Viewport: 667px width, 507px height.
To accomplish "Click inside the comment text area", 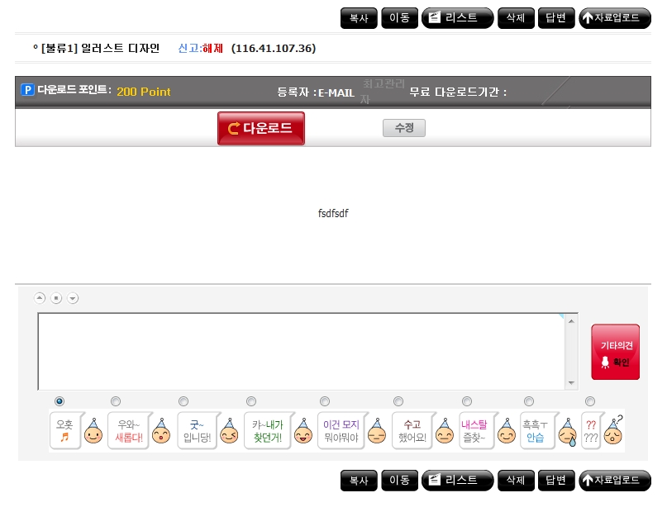I will click(301, 352).
